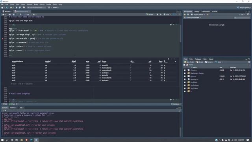This screenshot has height=142, width=252.
Task: Switch to the Terminal tab
Action: 13,108
